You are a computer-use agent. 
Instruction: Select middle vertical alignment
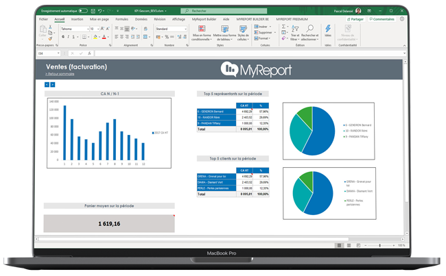[121, 29]
